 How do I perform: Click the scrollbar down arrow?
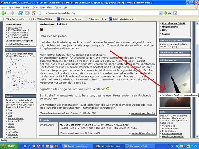(197, 137)
